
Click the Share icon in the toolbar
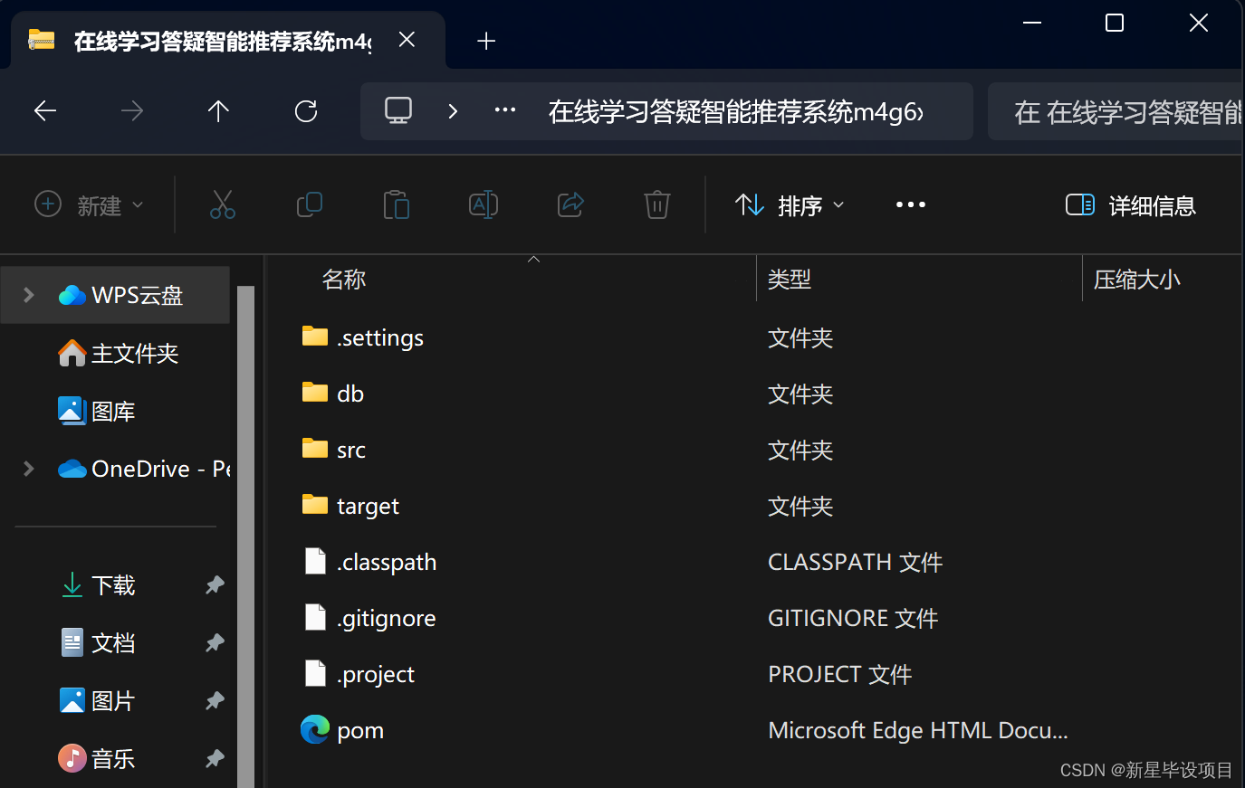click(x=570, y=204)
